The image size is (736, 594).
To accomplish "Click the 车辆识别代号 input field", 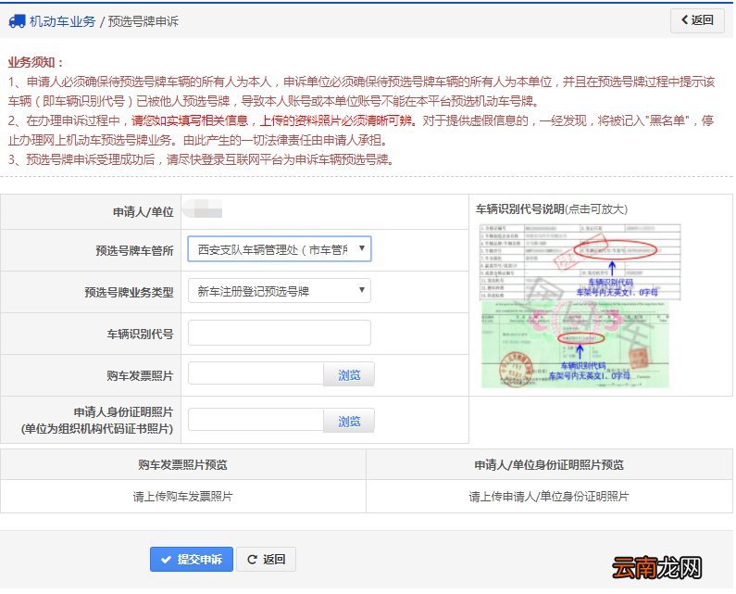I will pos(280,333).
